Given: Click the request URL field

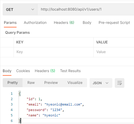Looking at the screenshot, I should point(86,9).
